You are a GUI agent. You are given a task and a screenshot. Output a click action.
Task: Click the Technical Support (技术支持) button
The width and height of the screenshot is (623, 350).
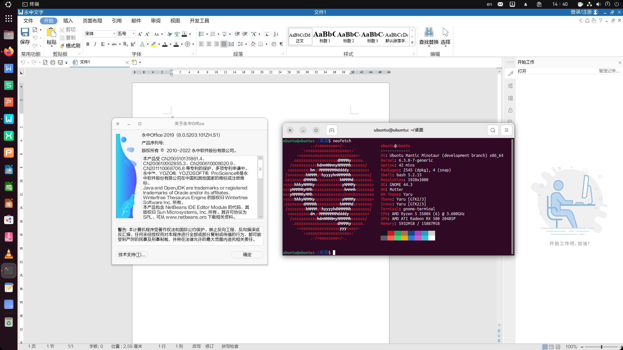click(132, 255)
